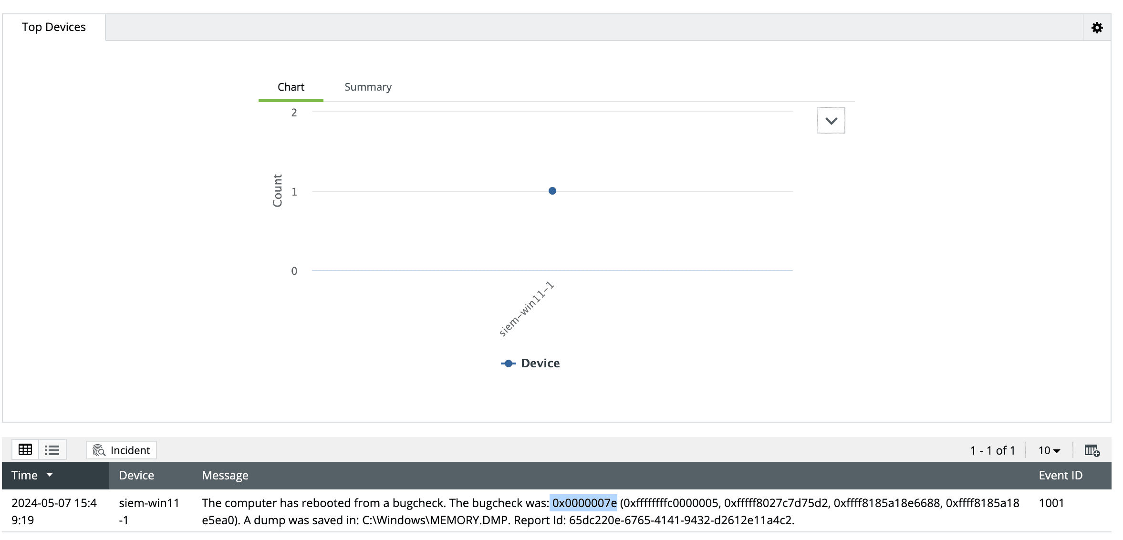Open the Top Devices settings gear
The image size is (1123, 540).
pyautogui.click(x=1097, y=28)
